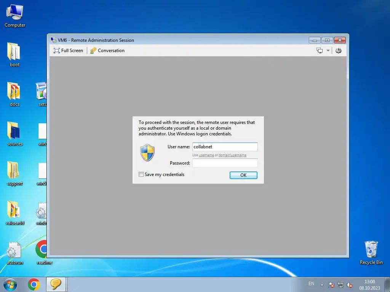Confirm credentials with OK button
Image resolution: width=390 pixels, height=292 pixels.
pos(243,175)
